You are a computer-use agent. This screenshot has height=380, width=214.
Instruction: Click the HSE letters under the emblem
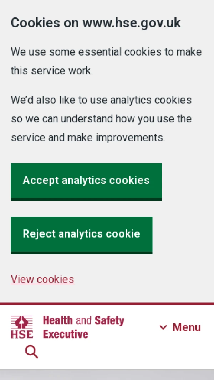coord(22,334)
